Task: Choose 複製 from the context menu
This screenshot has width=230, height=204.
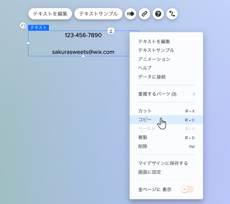Action: click(x=166, y=138)
